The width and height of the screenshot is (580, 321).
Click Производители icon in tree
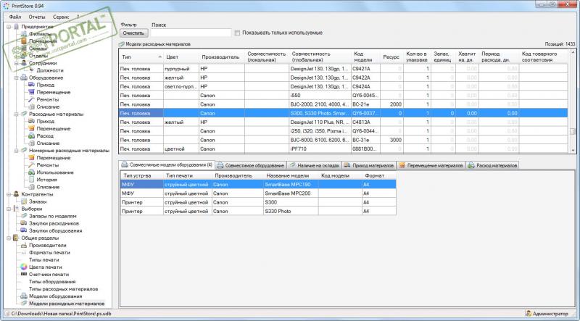24,245
